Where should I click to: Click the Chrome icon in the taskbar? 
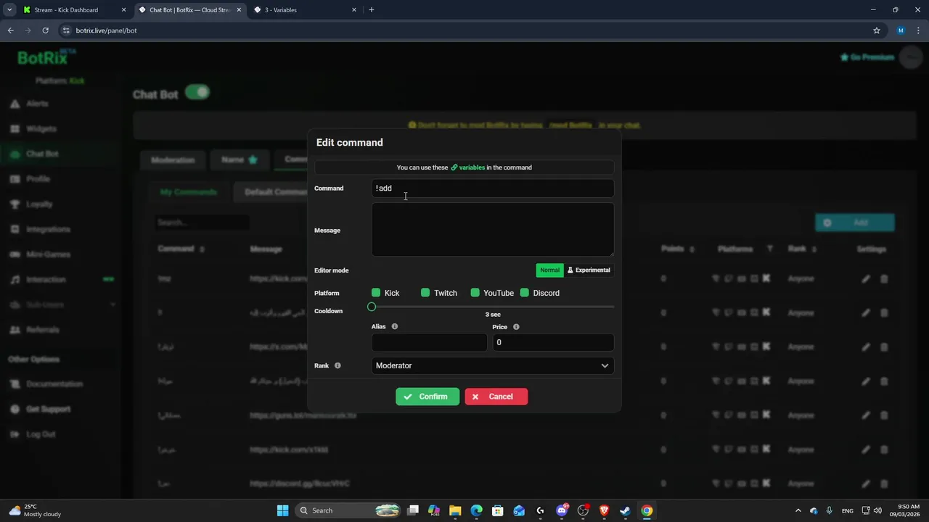tap(647, 510)
